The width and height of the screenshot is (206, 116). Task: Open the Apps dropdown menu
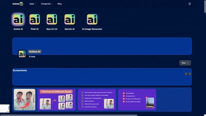pyautogui.click(x=33, y=4)
